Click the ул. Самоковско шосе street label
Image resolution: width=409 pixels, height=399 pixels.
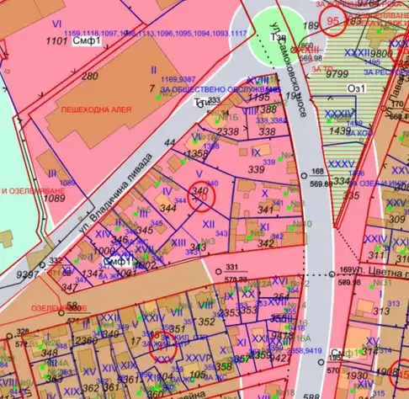tap(288, 70)
